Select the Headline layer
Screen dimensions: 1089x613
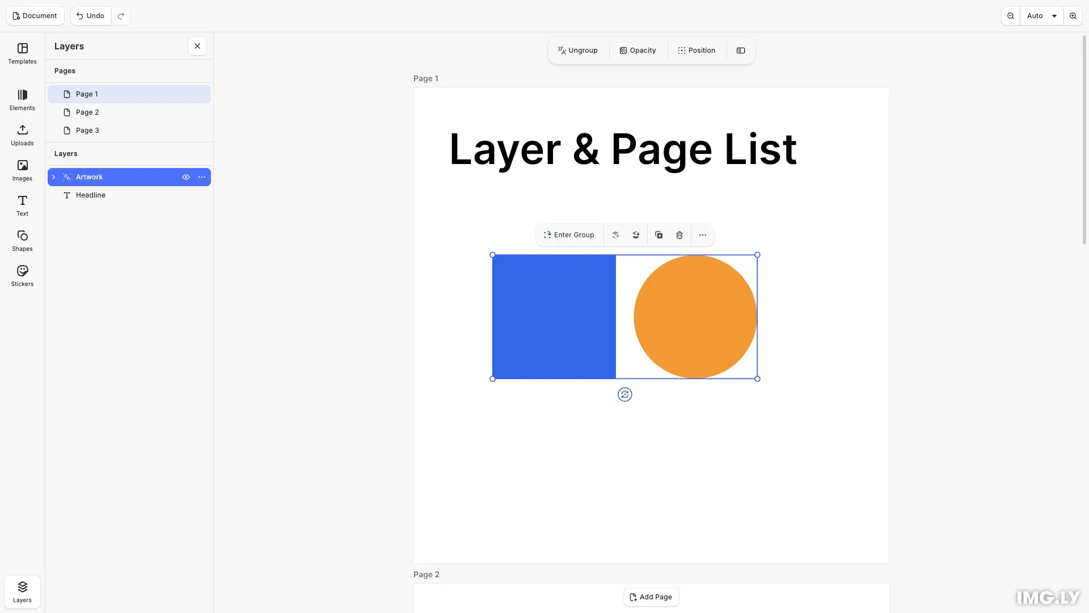tap(129, 195)
